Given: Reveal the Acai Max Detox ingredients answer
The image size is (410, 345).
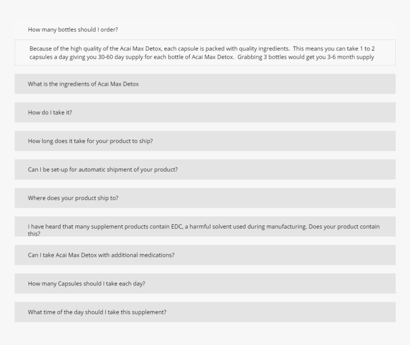Looking at the screenshot, I should (x=205, y=84).
